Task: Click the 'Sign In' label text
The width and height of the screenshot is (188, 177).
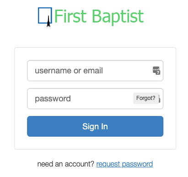Action: 95,127
